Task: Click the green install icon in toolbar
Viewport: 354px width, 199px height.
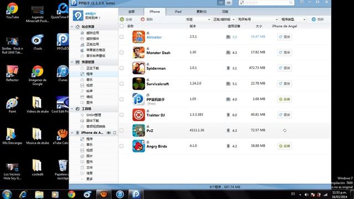Action: [x=122, y=19]
